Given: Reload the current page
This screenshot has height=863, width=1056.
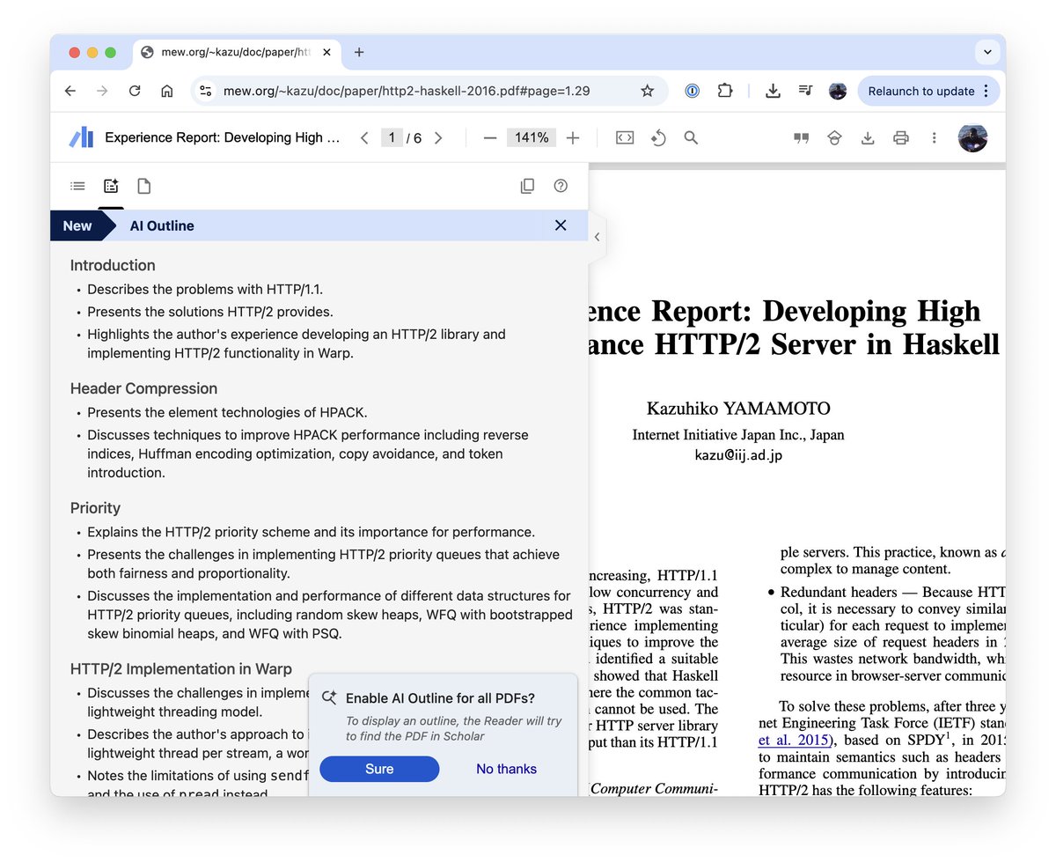Looking at the screenshot, I should click(135, 91).
